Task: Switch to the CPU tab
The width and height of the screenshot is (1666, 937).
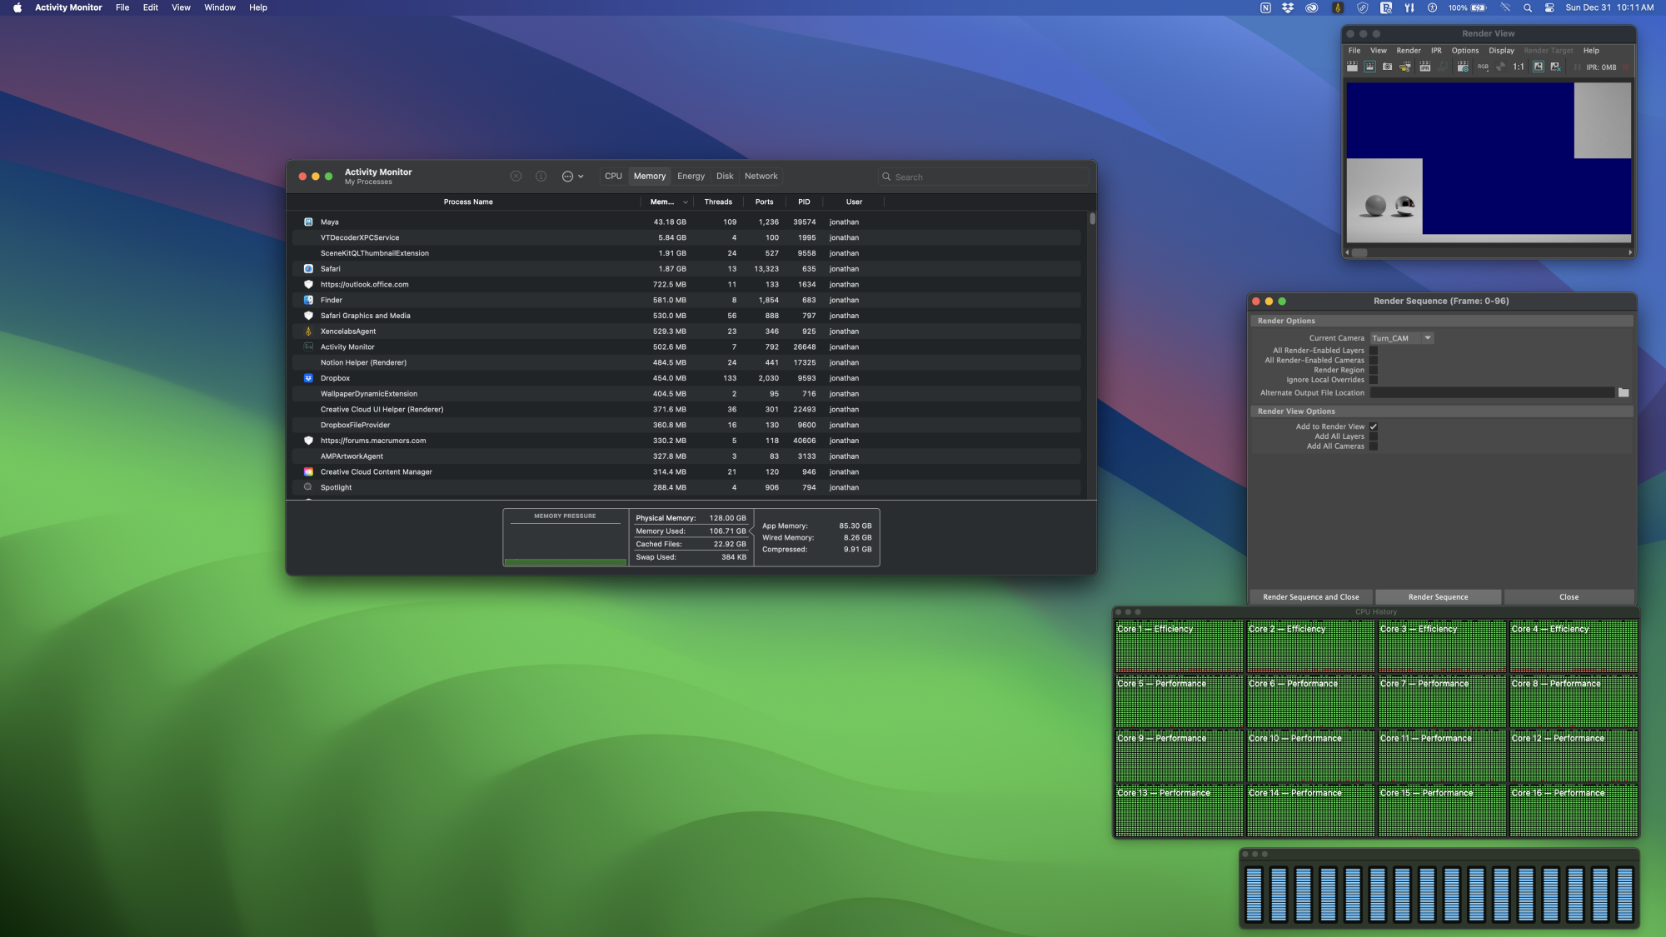Action: pos(613,177)
